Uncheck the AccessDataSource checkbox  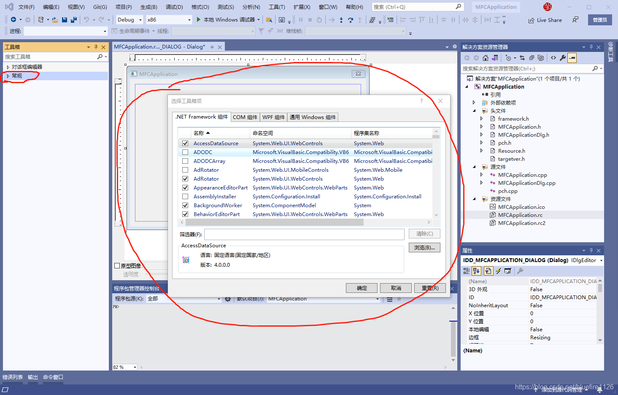click(x=185, y=143)
